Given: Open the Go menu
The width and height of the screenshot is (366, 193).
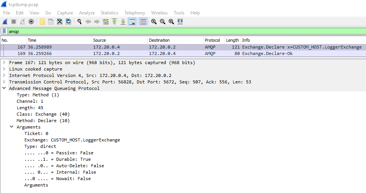Looking at the screenshot, I should 48,13.
